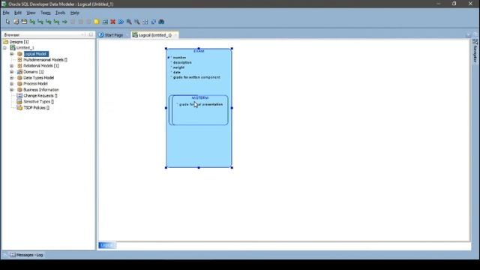Image resolution: width=480 pixels, height=270 pixels.
Task: Click the Fit Screen icon
Action: pos(145,22)
